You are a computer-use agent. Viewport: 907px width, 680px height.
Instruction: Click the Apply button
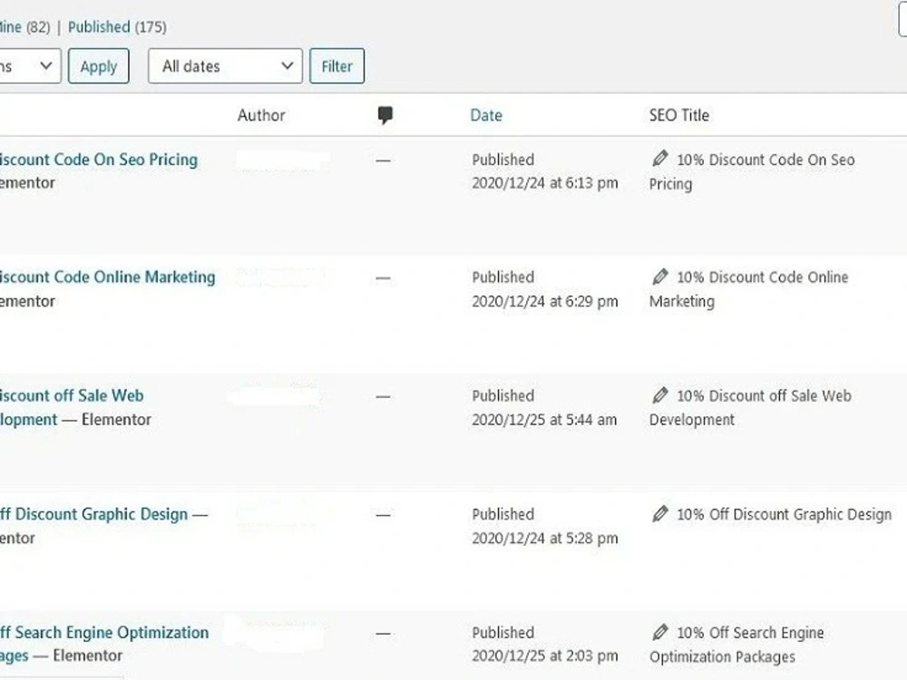coord(98,66)
